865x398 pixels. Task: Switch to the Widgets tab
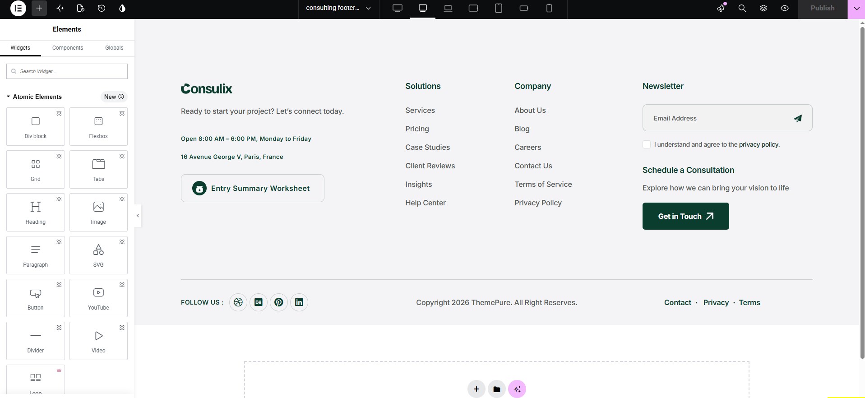[x=20, y=48]
